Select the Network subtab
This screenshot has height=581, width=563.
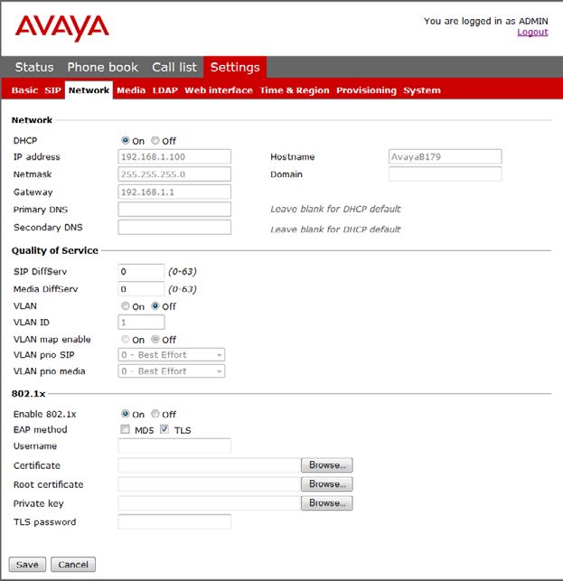tap(89, 90)
